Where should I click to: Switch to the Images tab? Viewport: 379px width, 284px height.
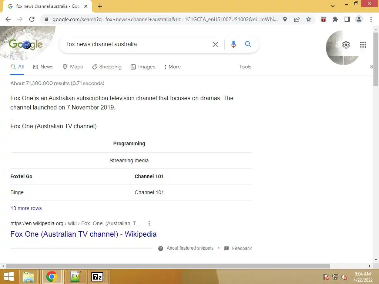(x=143, y=67)
